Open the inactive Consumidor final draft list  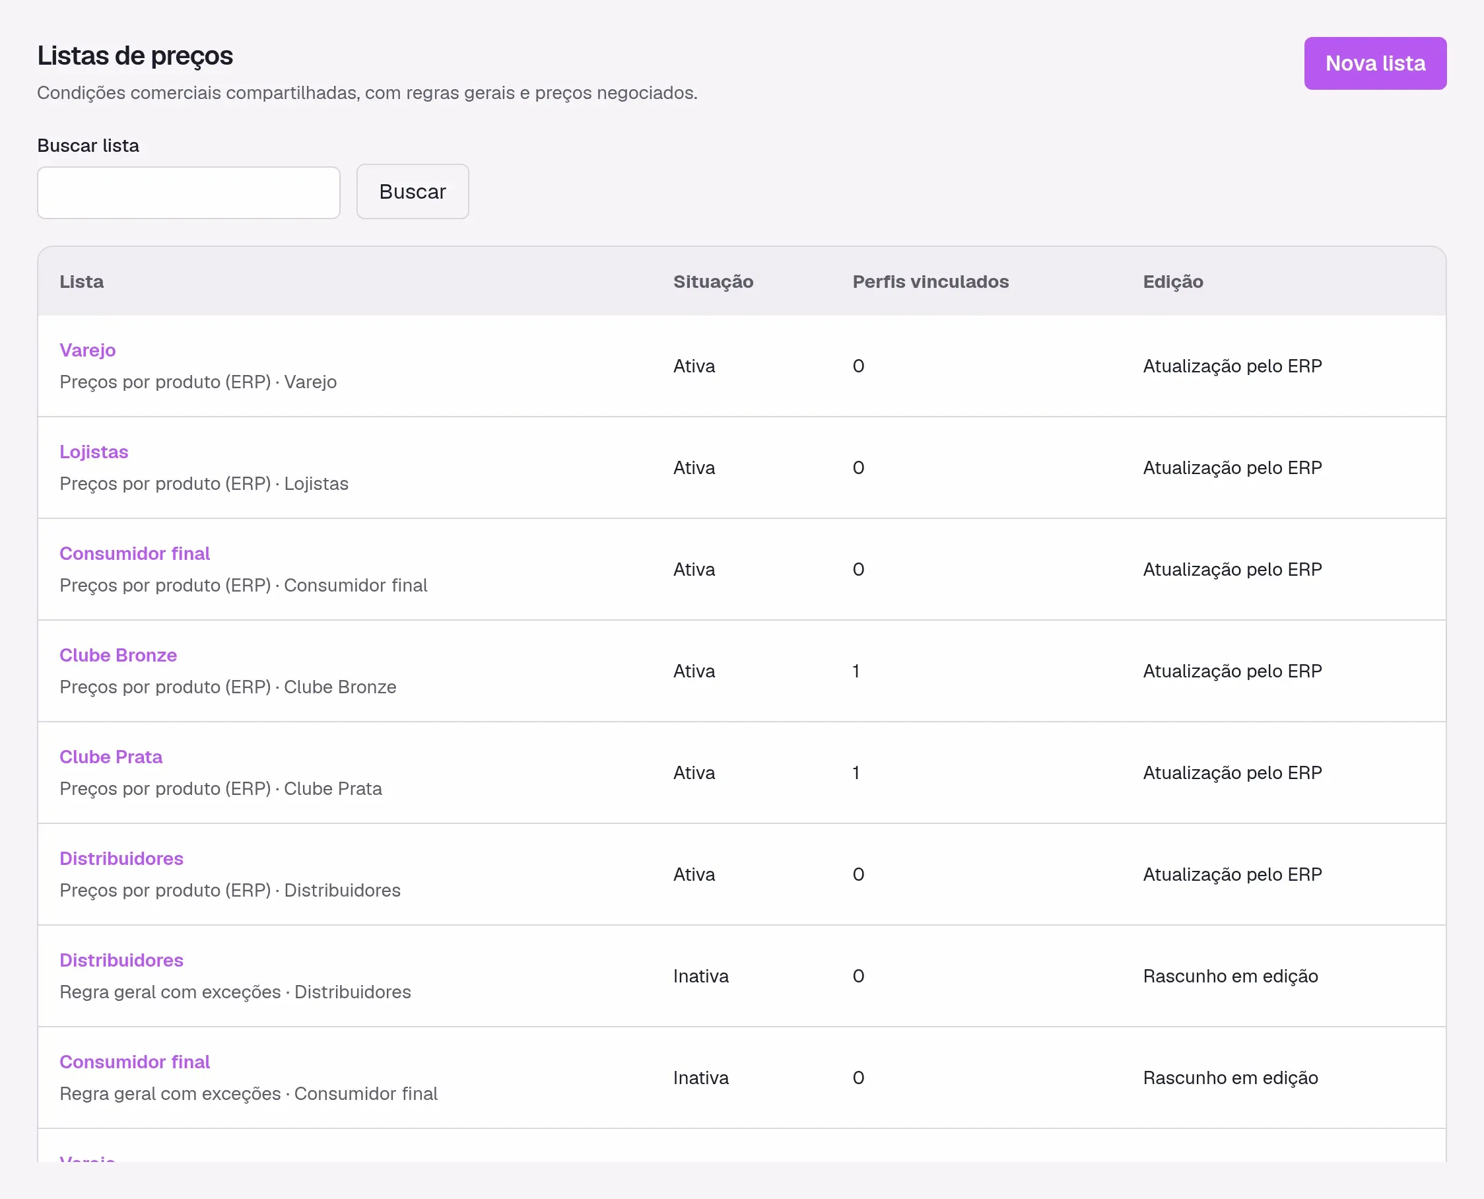(135, 1062)
